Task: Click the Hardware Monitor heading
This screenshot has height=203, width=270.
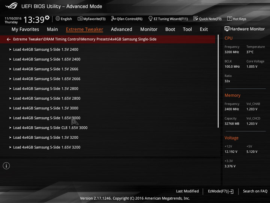Action: coord(247,29)
